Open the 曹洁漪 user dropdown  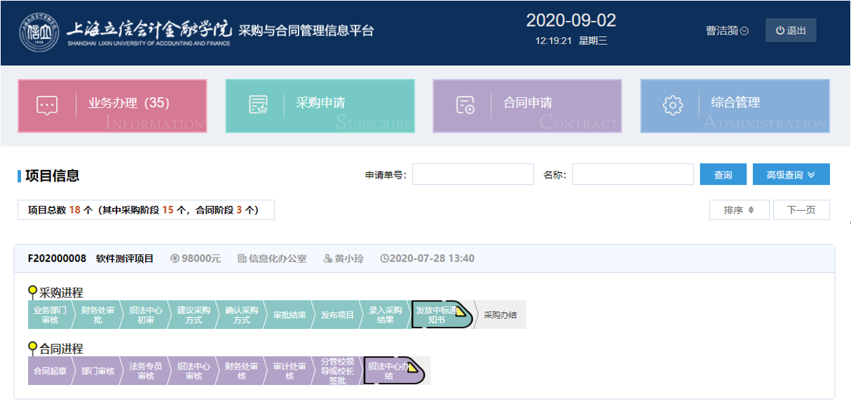click(727, 31)
